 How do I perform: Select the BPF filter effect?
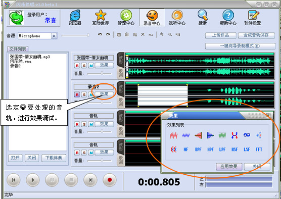point(198,150)
